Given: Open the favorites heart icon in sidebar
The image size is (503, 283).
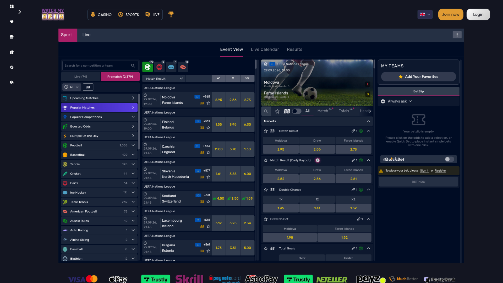Looking at the screenshot, I should coord(12,22).
